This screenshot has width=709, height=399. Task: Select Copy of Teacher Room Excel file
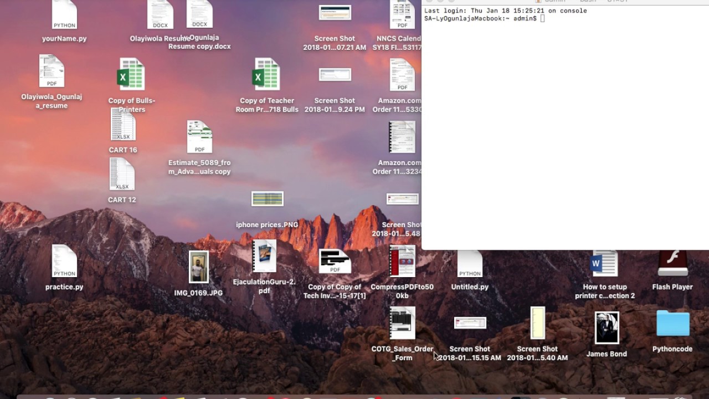tap(267, 74)
